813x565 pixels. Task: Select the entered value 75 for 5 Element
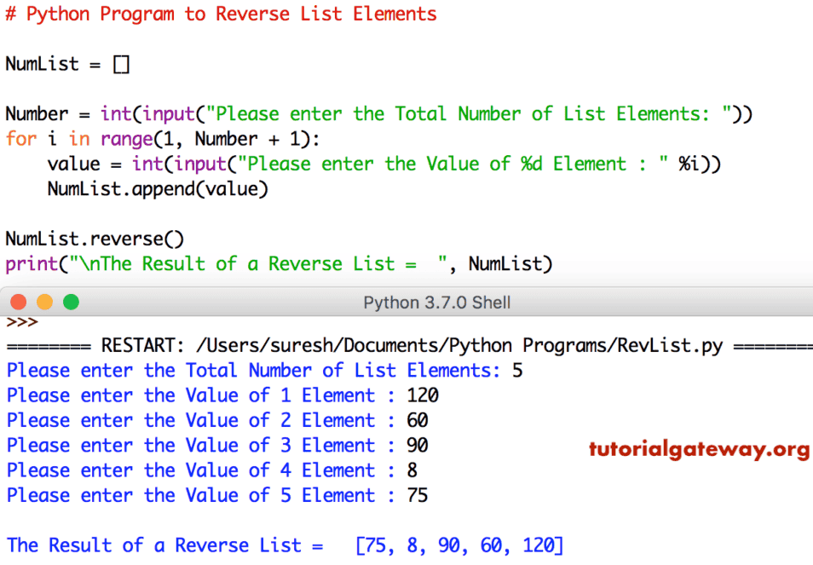[417, 495]
